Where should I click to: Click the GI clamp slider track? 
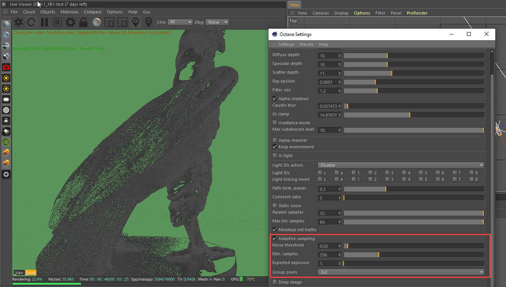click(x=414, y=115)
